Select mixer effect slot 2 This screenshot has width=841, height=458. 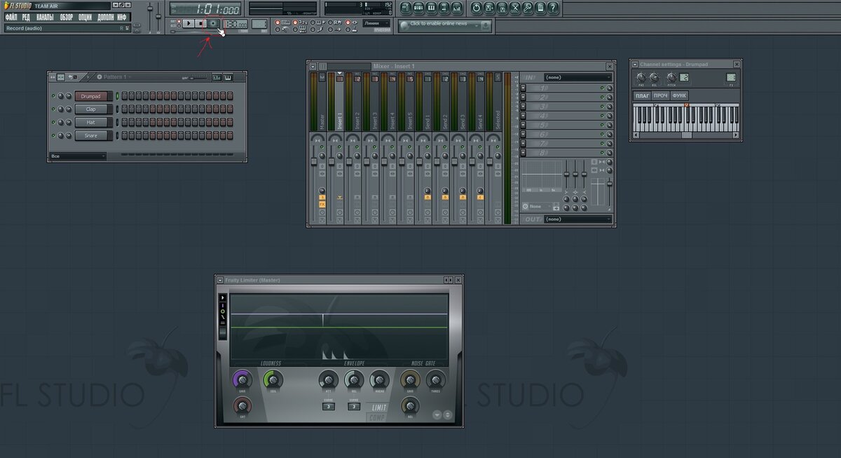point(565,97)
